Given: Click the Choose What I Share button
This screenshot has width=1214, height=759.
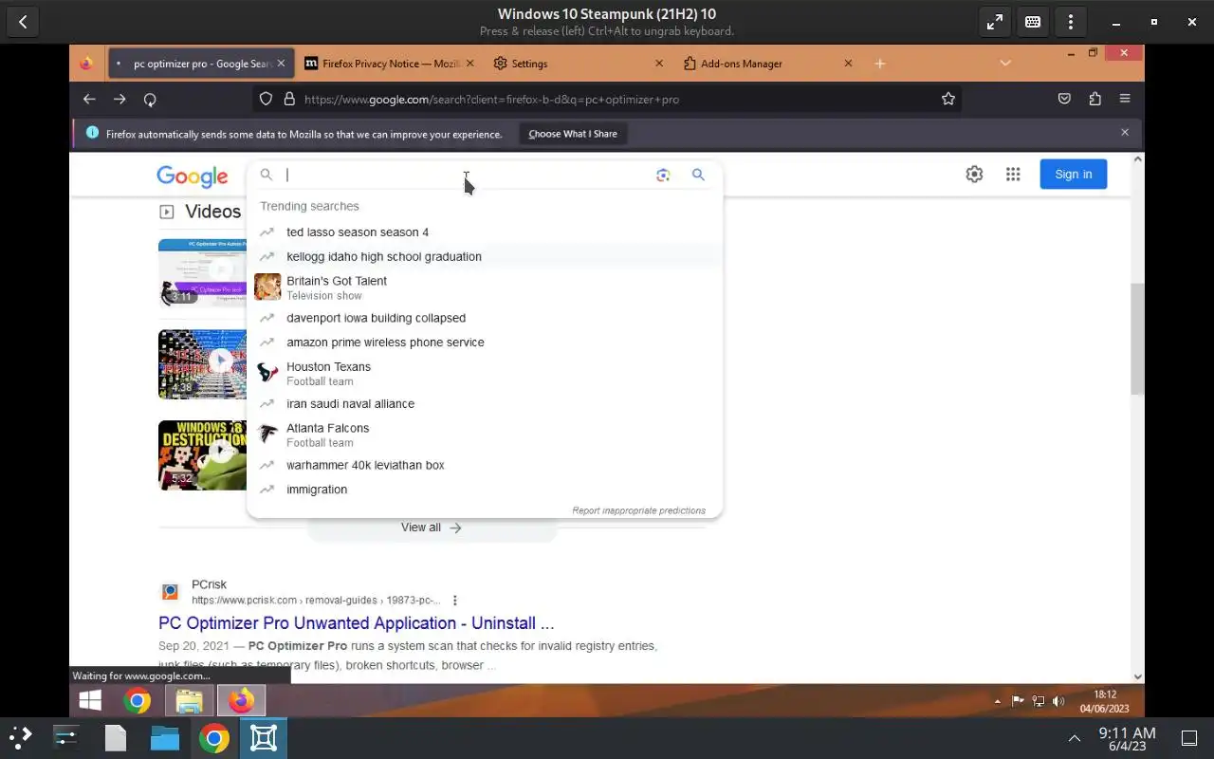Looking at the screenshot, I should (x=573, y=134).
